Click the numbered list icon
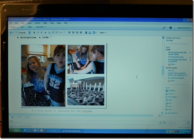Screen dimensions: 194x139 53,32
